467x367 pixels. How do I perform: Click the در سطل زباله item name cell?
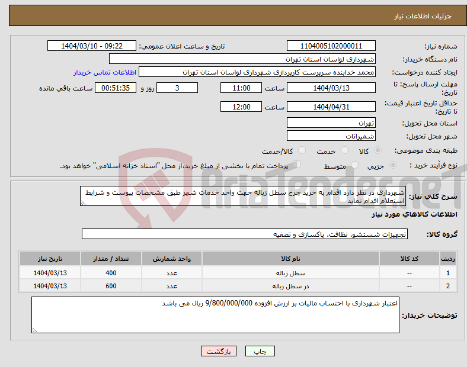point(290,286)
